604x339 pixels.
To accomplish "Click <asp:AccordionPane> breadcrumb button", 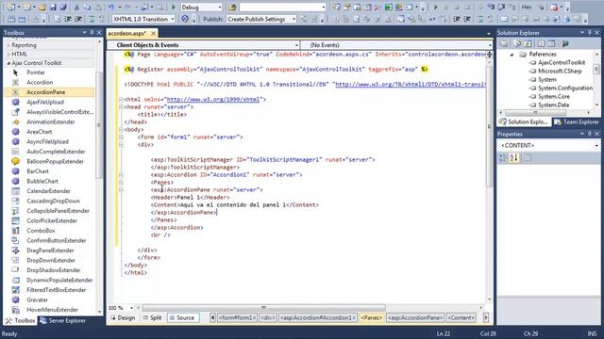I will click(x=415, y=318).
